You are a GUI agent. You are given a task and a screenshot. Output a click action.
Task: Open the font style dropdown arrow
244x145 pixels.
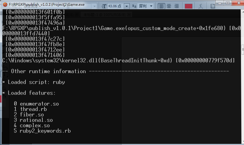pos(94,6)
